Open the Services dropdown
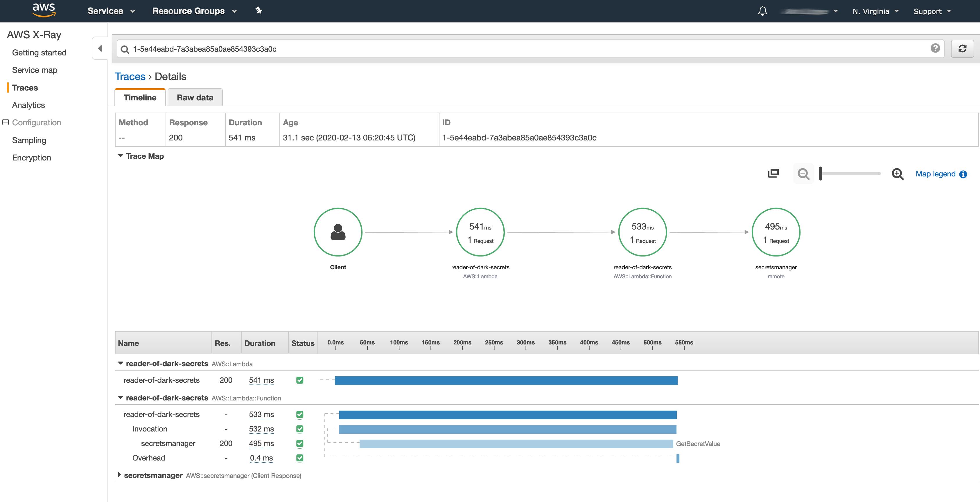Screen dimensions: 980x502 point(111,11)
